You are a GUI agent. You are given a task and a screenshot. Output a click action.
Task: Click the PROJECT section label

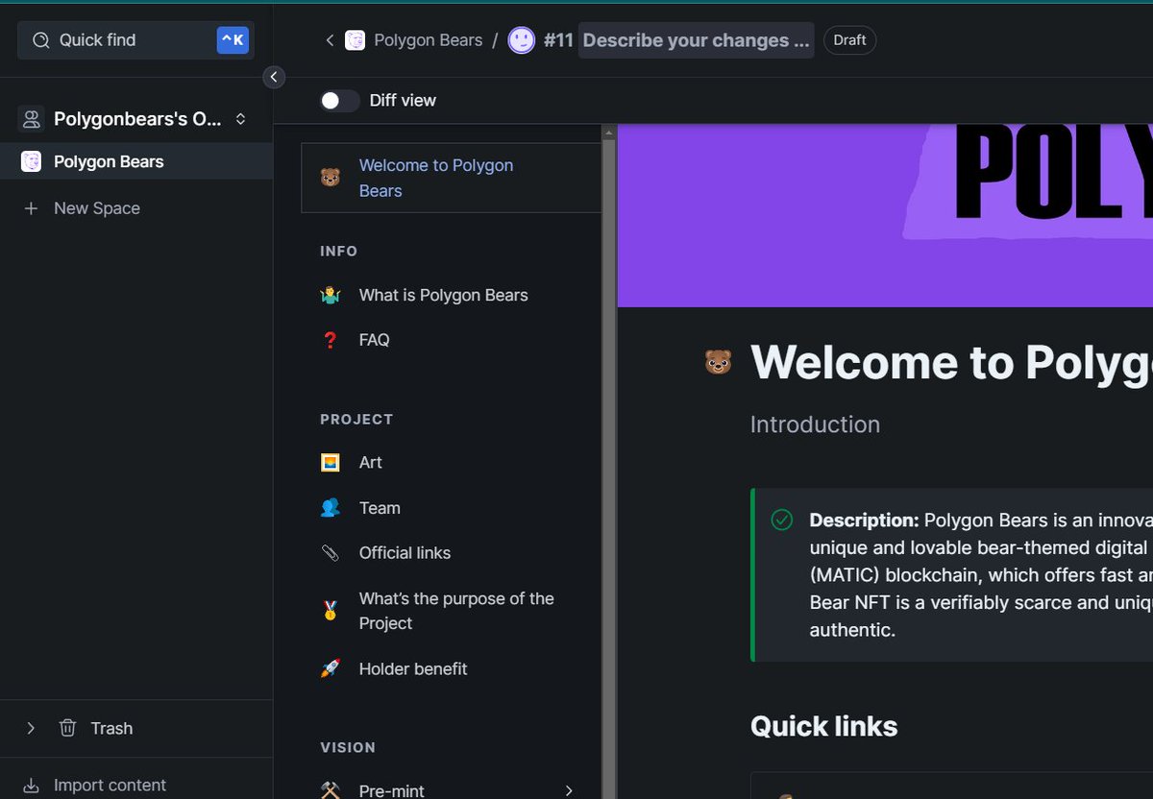[356, 420]
